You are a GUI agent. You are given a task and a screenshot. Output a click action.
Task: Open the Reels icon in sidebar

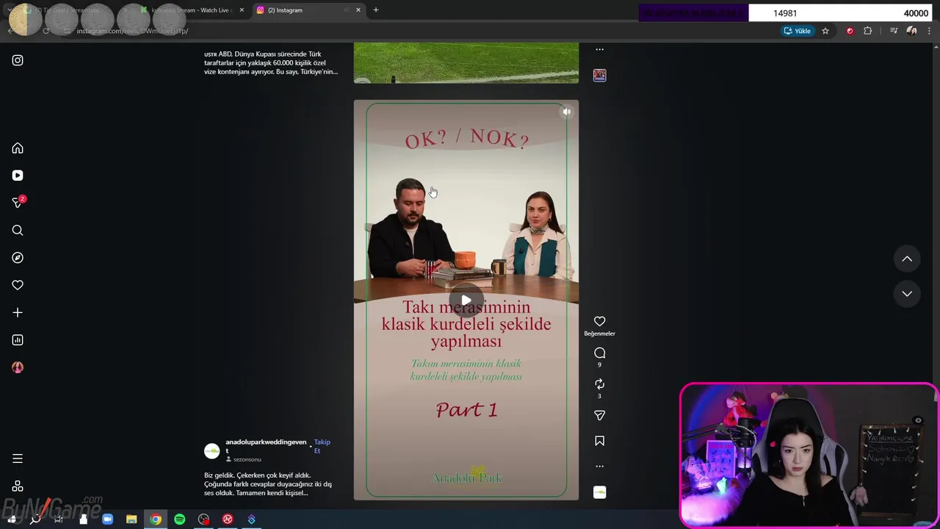point(18,176)
